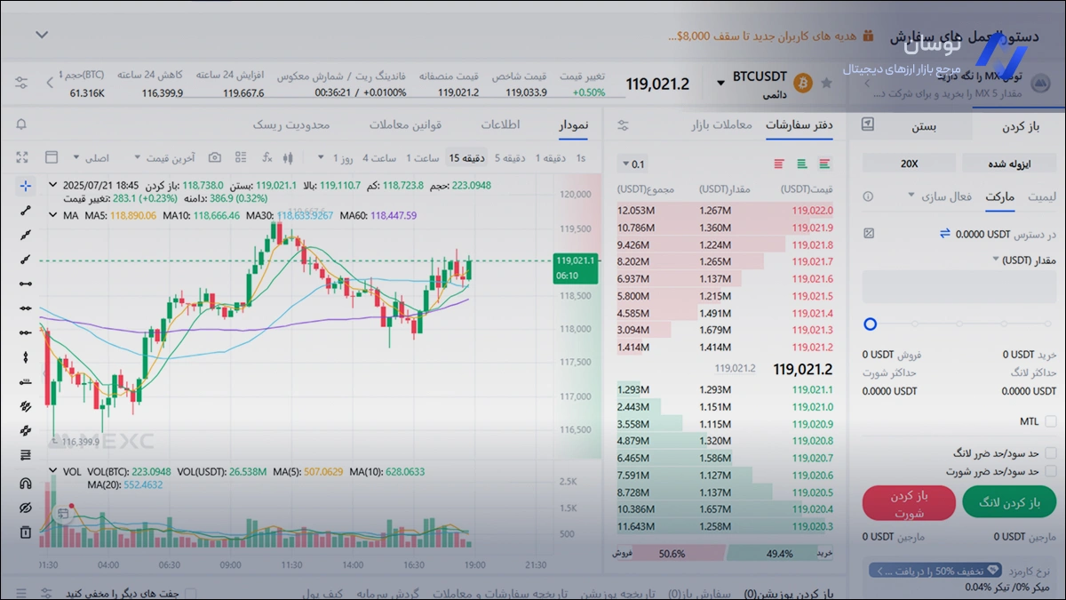Show asks-only order book view
The image size is (1066, 600).
click(779, 164)
